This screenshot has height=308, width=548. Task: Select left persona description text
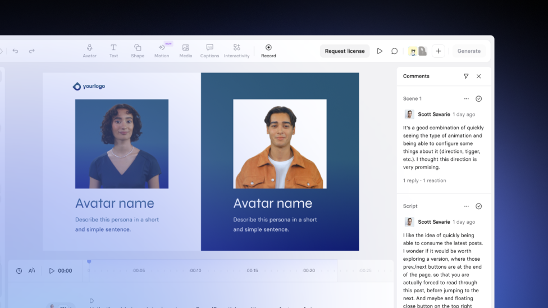tap(117, 224)
